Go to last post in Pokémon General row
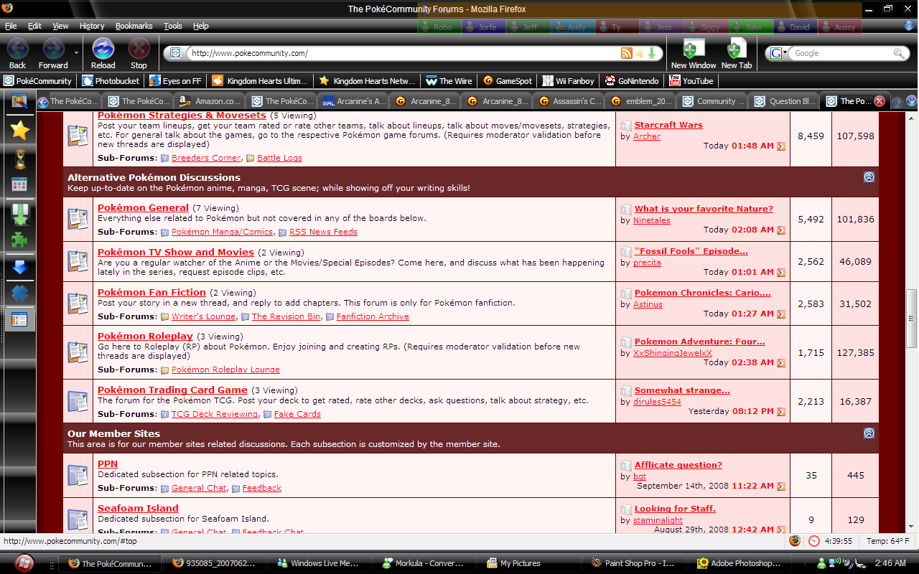 click(x=781, y=230)
